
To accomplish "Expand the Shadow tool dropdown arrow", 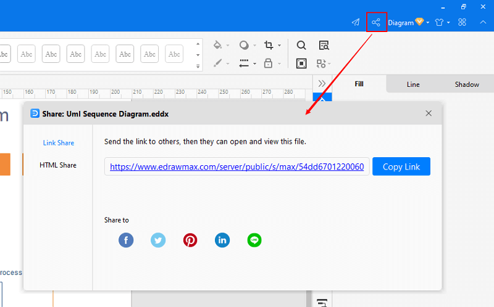I will tap(254, 46).
